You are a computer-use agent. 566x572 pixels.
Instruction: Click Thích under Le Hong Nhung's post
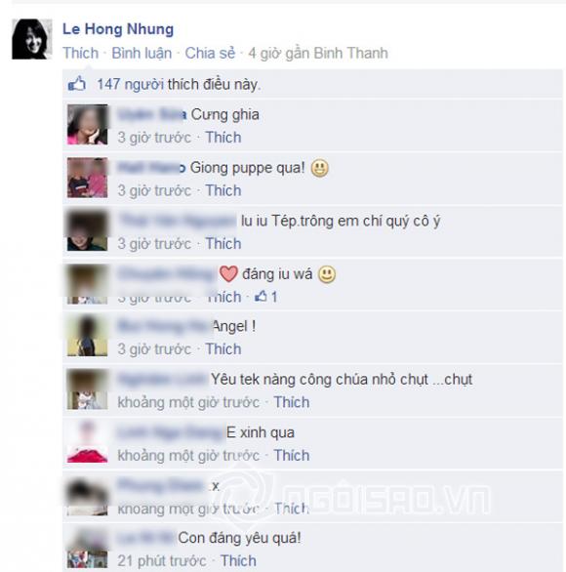coord(80,54)
